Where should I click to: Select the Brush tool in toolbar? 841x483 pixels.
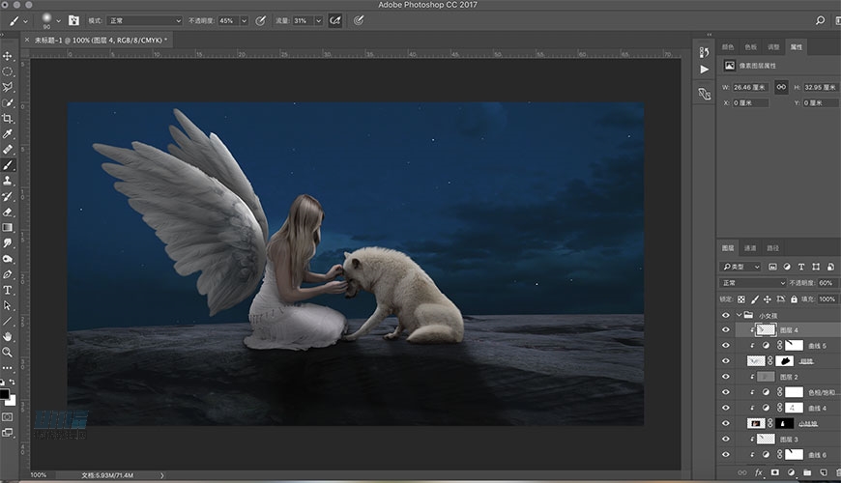pos(8,165)
